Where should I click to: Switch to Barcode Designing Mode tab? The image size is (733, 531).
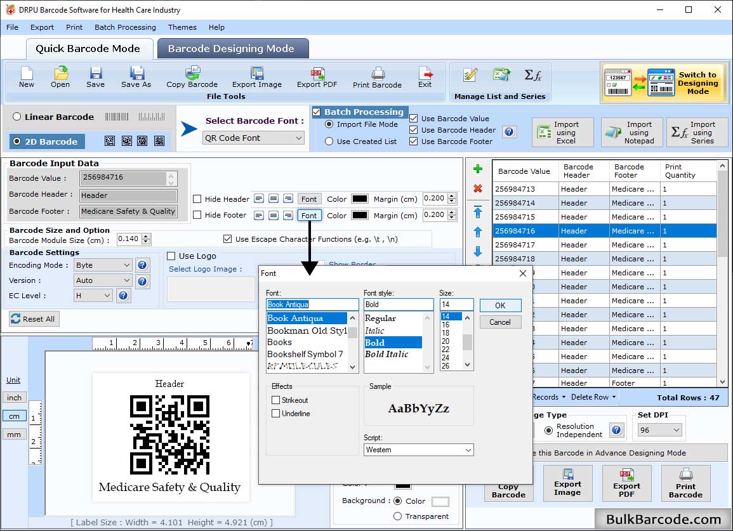[x=233, y=49]
